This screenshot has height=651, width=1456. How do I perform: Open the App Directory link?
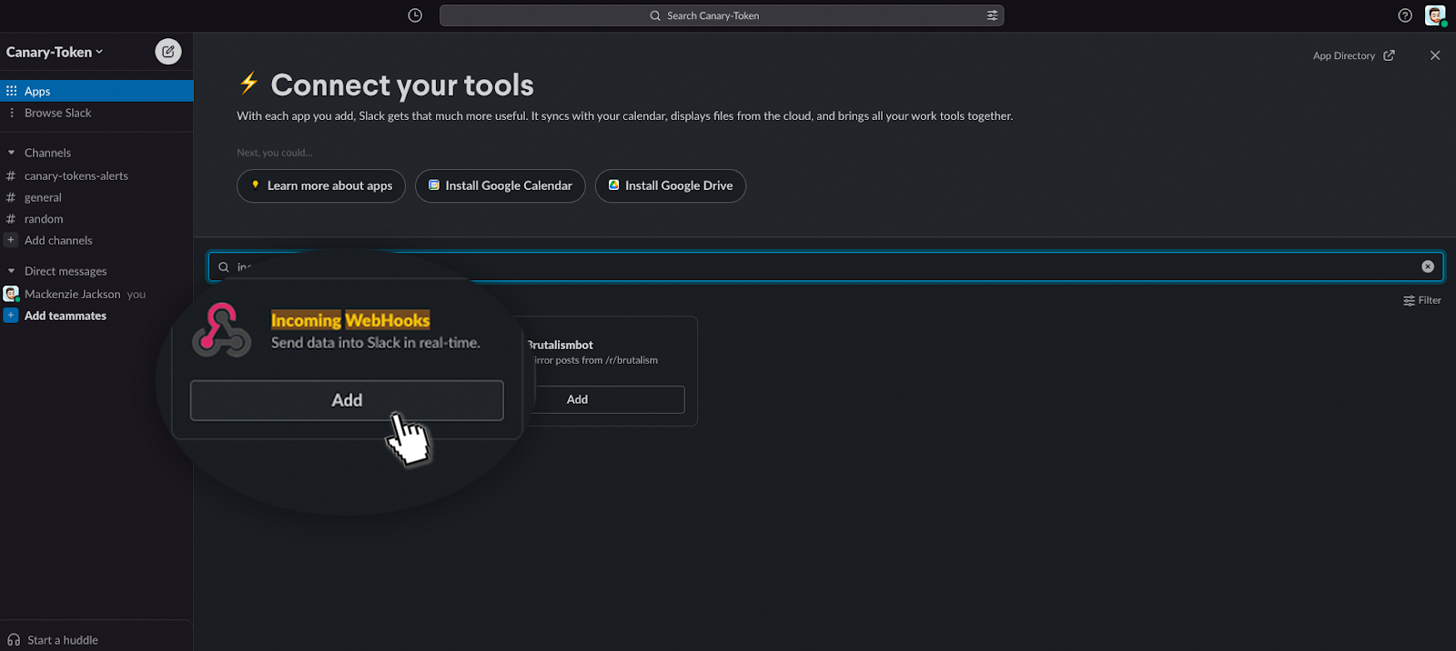point(1353,55)
